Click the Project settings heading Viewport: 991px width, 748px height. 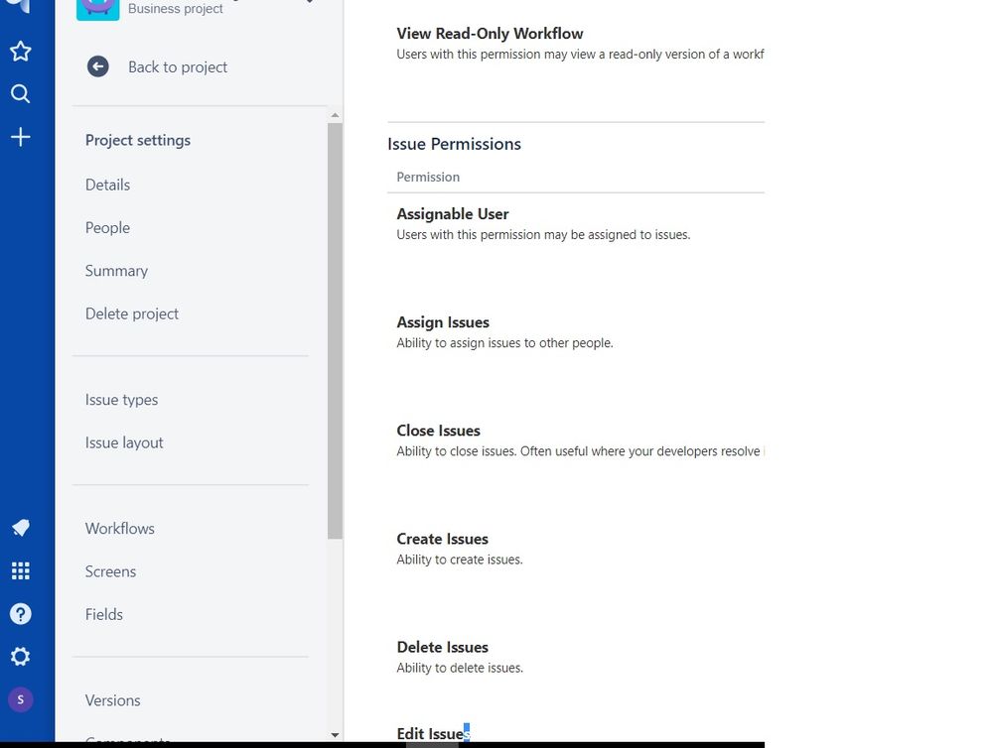(138, 140)
